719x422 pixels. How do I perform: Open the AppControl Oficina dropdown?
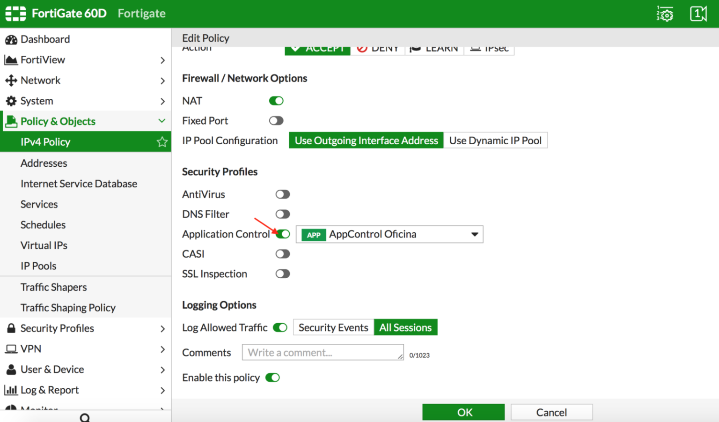(474, 234)
